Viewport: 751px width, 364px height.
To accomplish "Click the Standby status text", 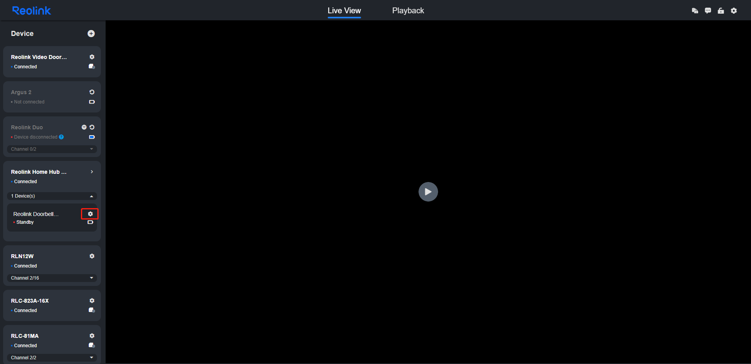I will [25, 222].
